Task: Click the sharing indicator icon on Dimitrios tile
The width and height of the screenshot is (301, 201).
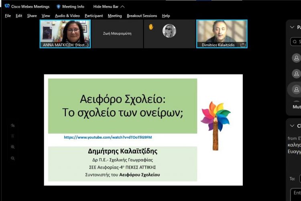Action: click(x=243, y=45)
